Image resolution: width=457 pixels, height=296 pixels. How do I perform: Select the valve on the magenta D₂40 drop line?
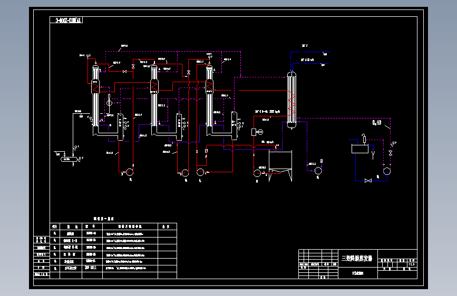click(x=391, y=153)
